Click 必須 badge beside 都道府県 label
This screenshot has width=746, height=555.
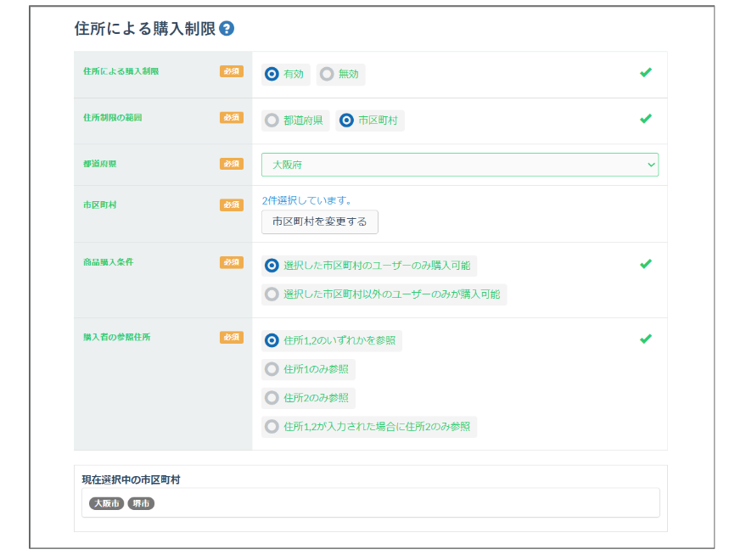(231, 164)
